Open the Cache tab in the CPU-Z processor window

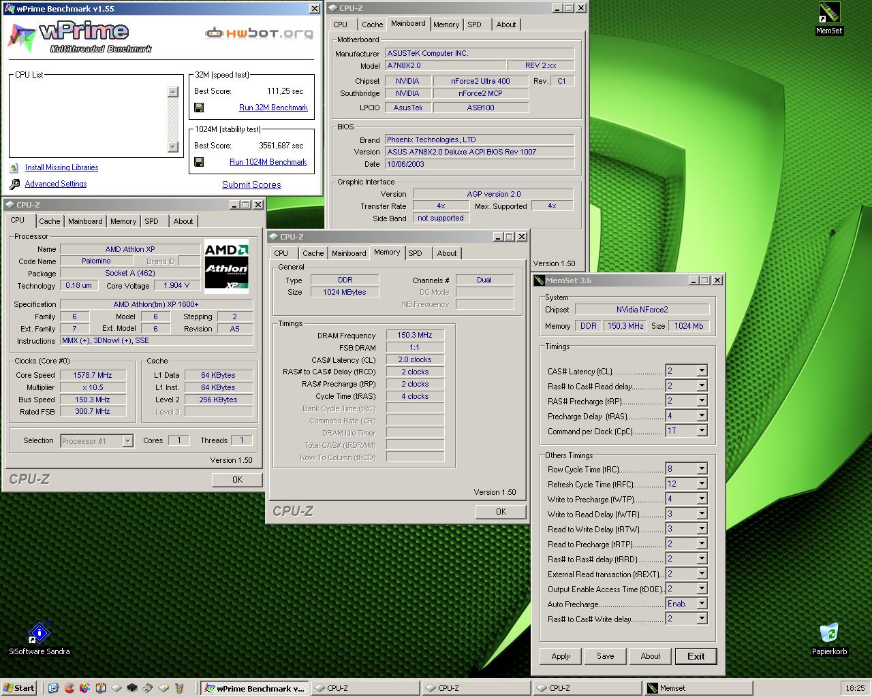tap(49, 221)
